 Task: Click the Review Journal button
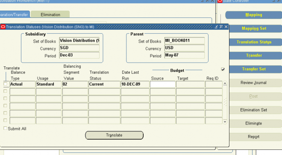[x=256, y=83]
